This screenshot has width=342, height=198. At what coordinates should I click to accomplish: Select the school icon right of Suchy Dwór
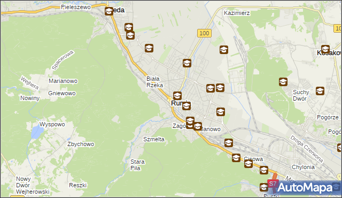click(320, 91)
